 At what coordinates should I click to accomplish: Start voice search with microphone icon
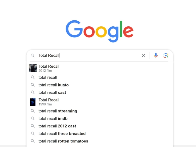click(156, 55)
